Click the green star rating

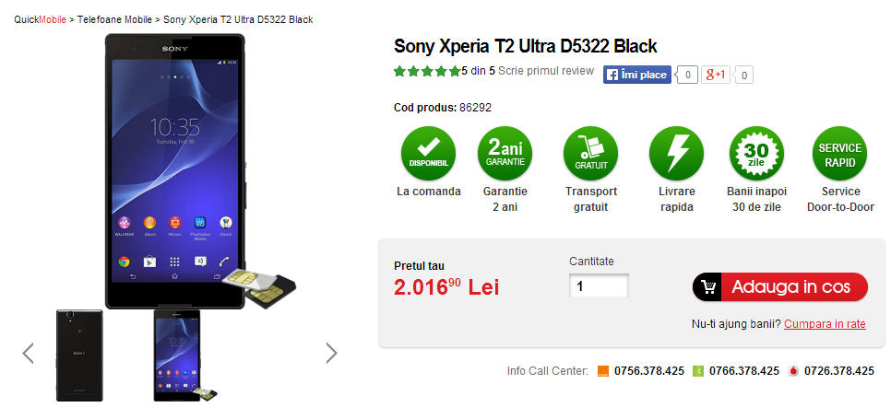pyautogui.click(x=426, y=71)
